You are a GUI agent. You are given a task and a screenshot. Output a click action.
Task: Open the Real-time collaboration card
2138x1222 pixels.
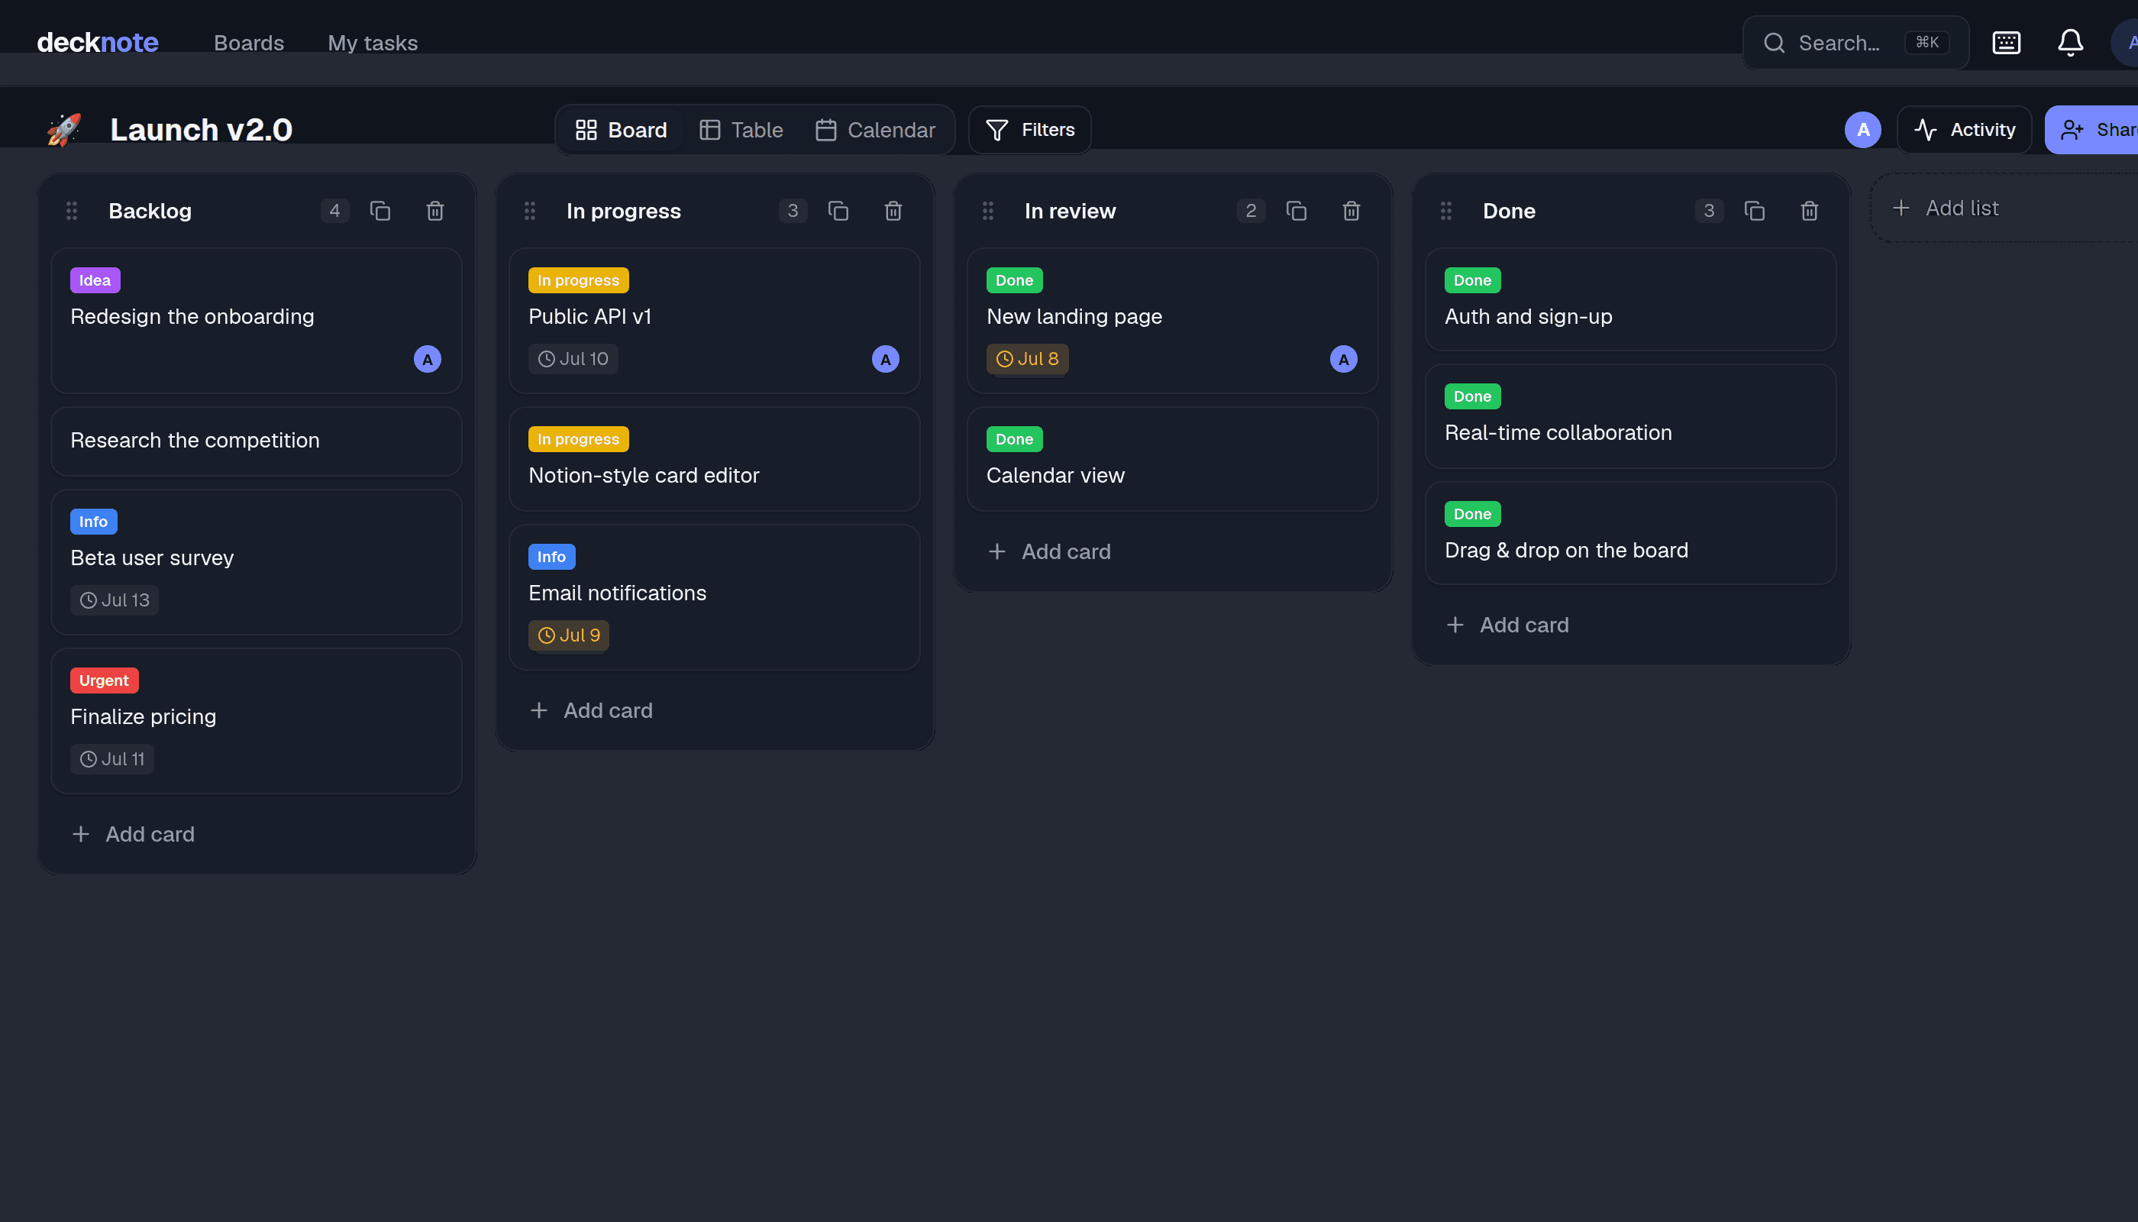pyautogui.click(x=1630, y=416)
